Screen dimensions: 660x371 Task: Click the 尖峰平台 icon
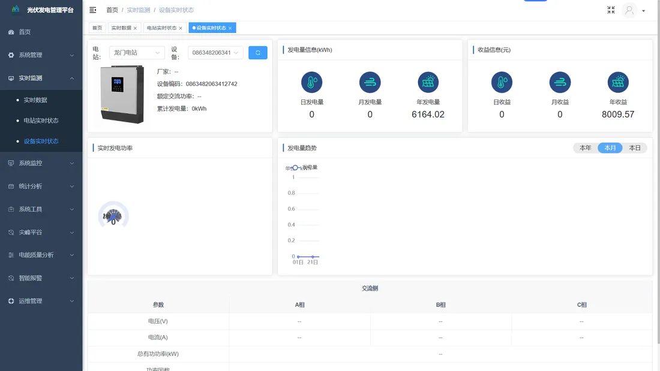click(11, 232)
